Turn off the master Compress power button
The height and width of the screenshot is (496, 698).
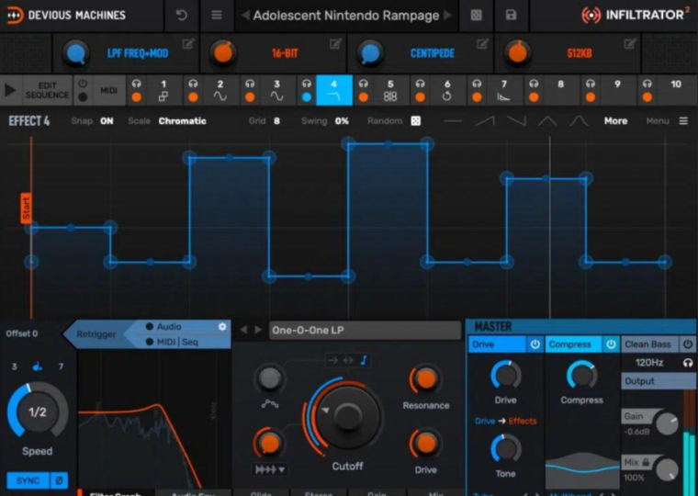tap(610, 344)
